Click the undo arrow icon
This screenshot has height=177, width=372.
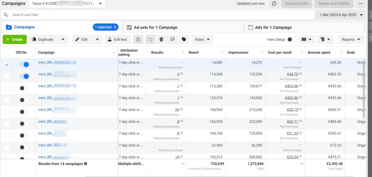tap(150, 39)
